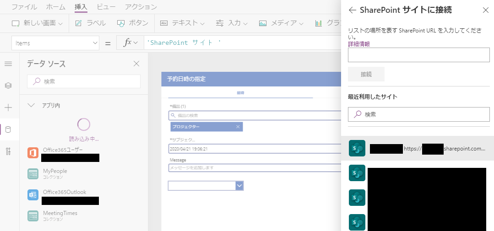Open the メディア dropdown
This screenshot has width=494, height=231.
click(281, 23)
